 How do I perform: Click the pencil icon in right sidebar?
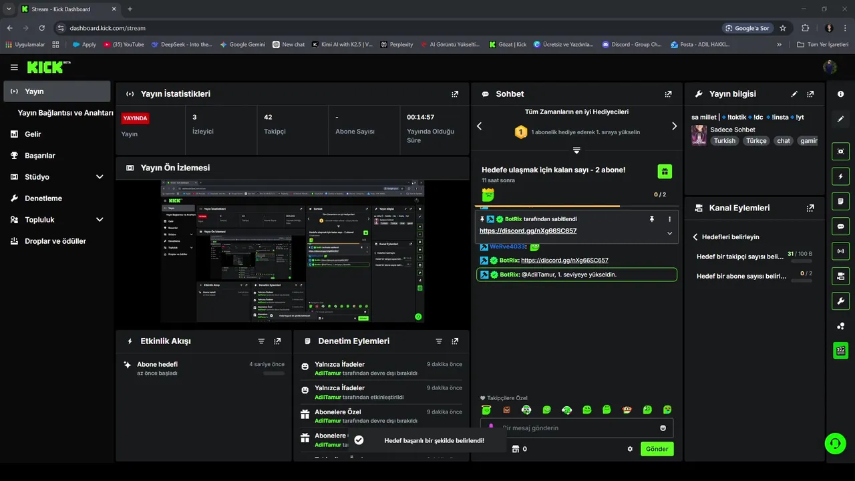point(840,119)
